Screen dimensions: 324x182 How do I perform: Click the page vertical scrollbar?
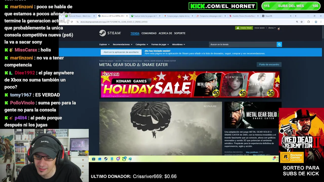(x=323, y=32)
